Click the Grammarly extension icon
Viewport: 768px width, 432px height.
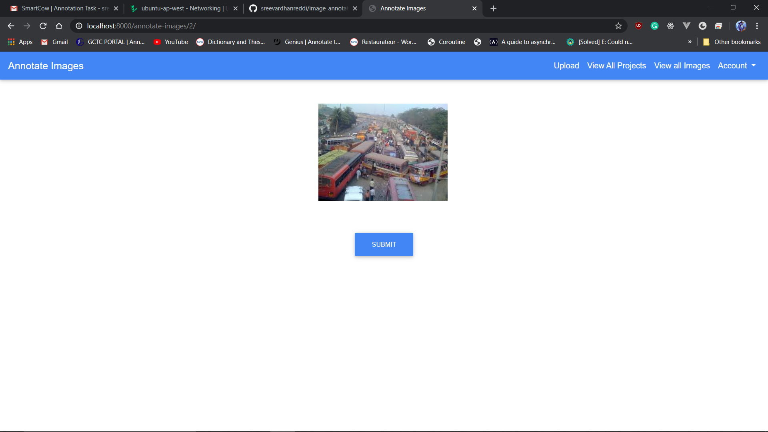[x=654, y=26]
